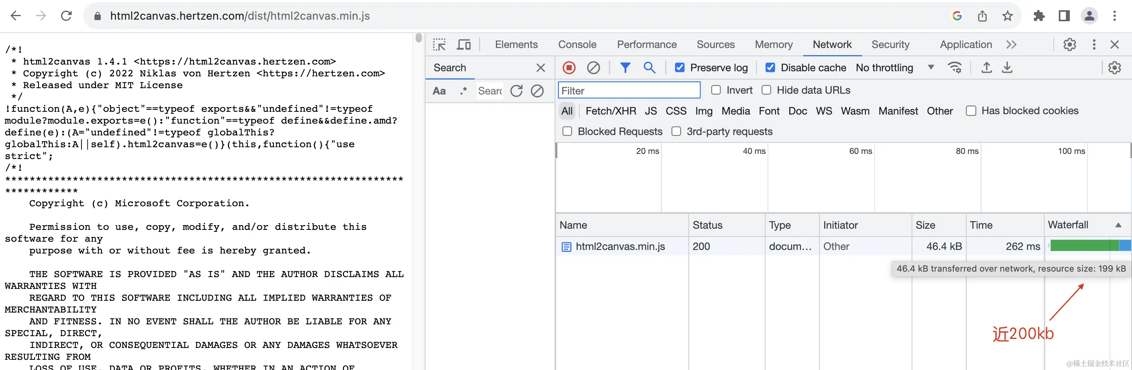This screenshot has width=1132, height=370.
Task: Switch to the Console tab
Action: coord(577,44)
